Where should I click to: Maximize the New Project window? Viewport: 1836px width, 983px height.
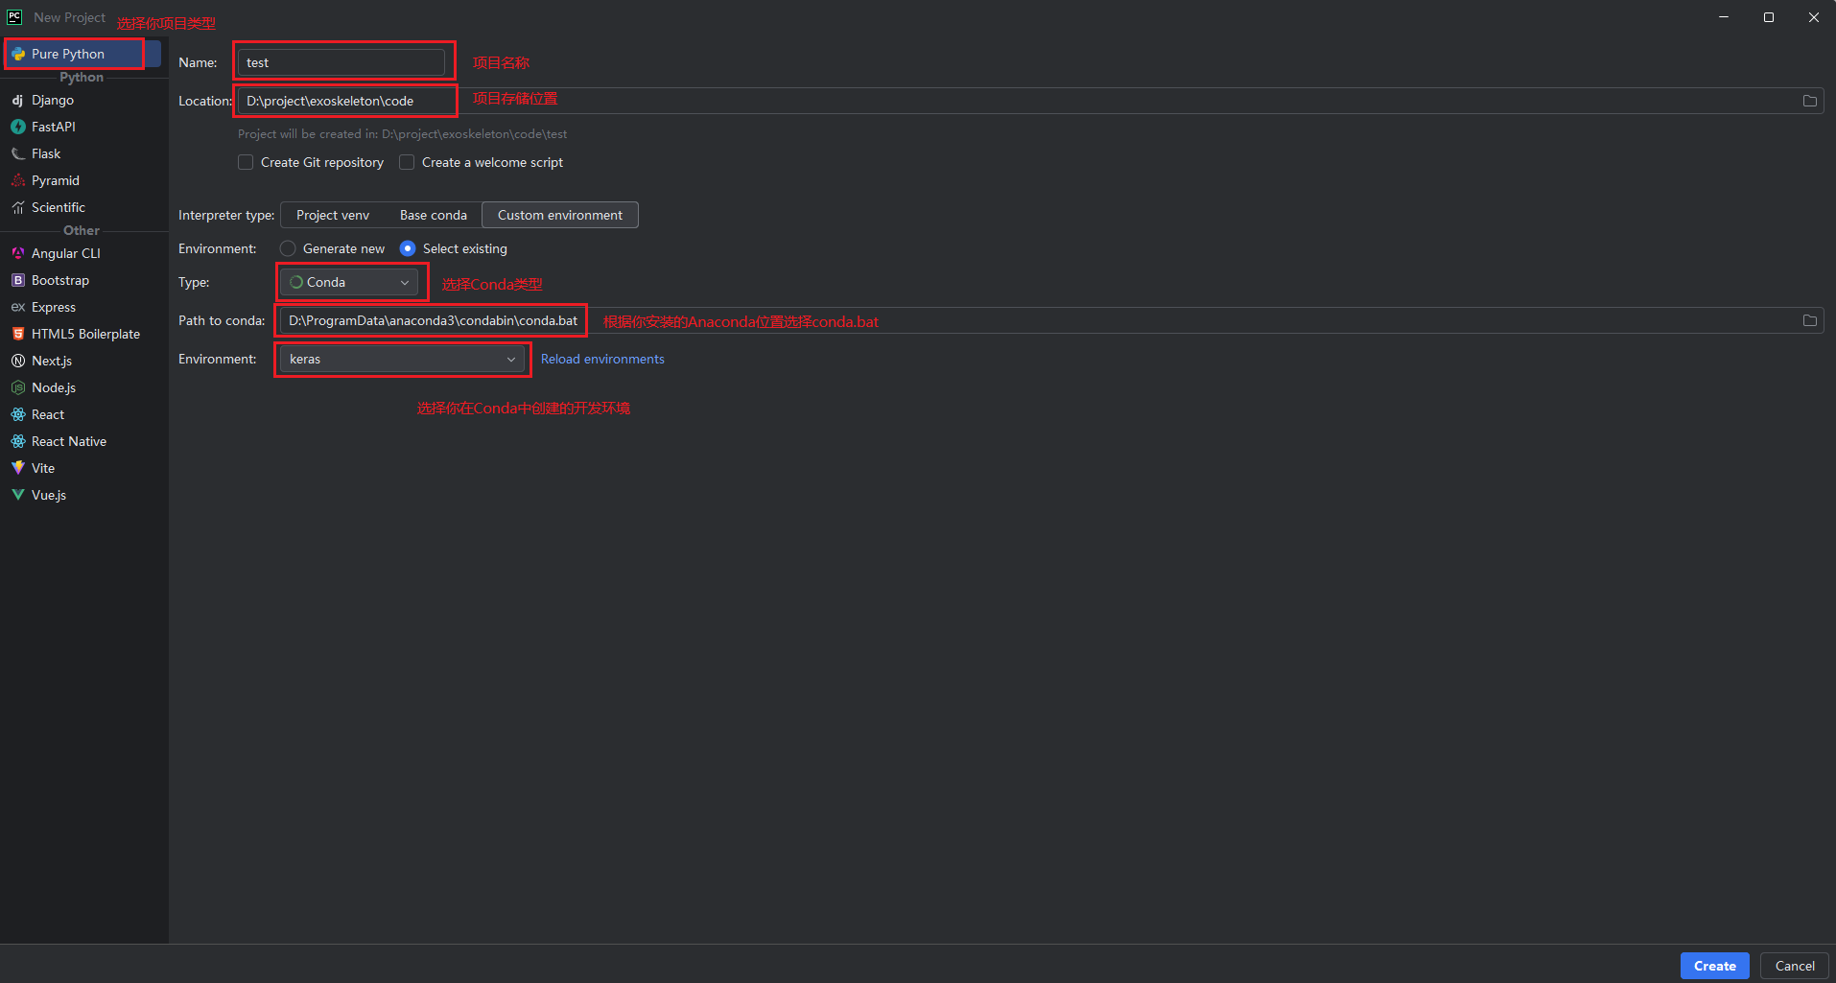[1768, 17]
